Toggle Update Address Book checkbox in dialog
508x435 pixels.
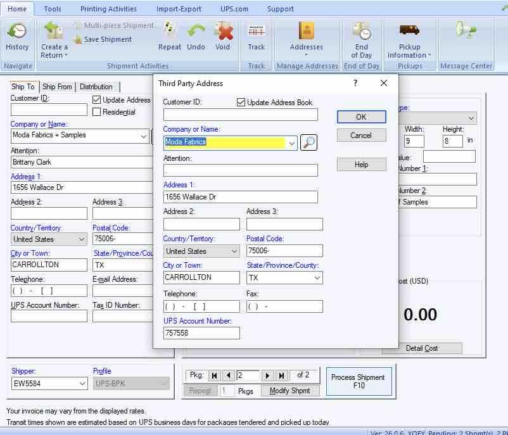[x=241, y=103]
